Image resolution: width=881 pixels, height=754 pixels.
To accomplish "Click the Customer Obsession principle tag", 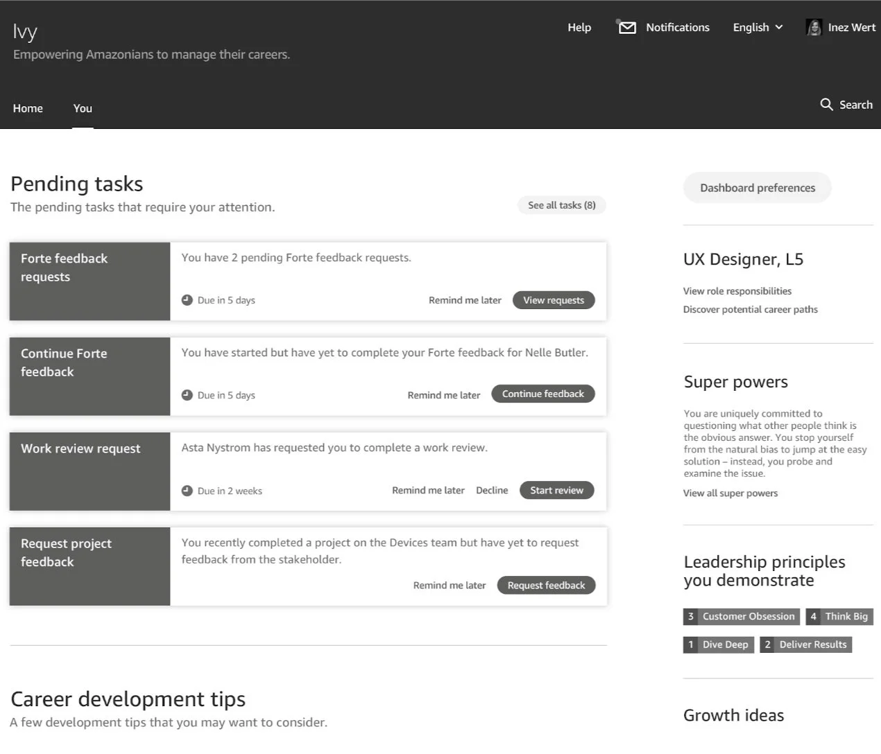I will (742, 617).
